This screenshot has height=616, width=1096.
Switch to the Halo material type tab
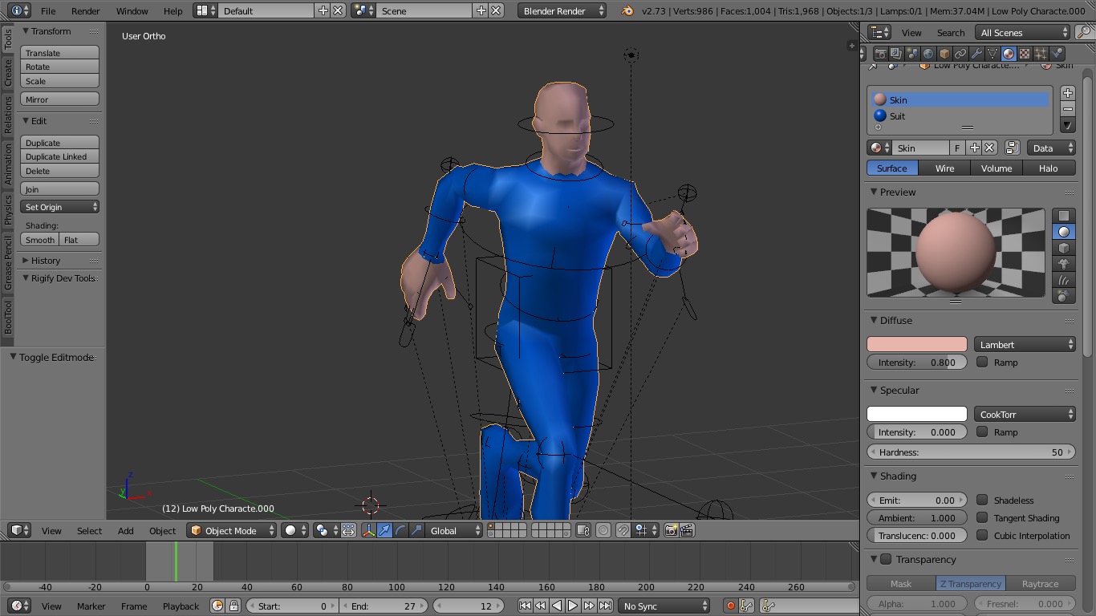[x=1048, y=168]
